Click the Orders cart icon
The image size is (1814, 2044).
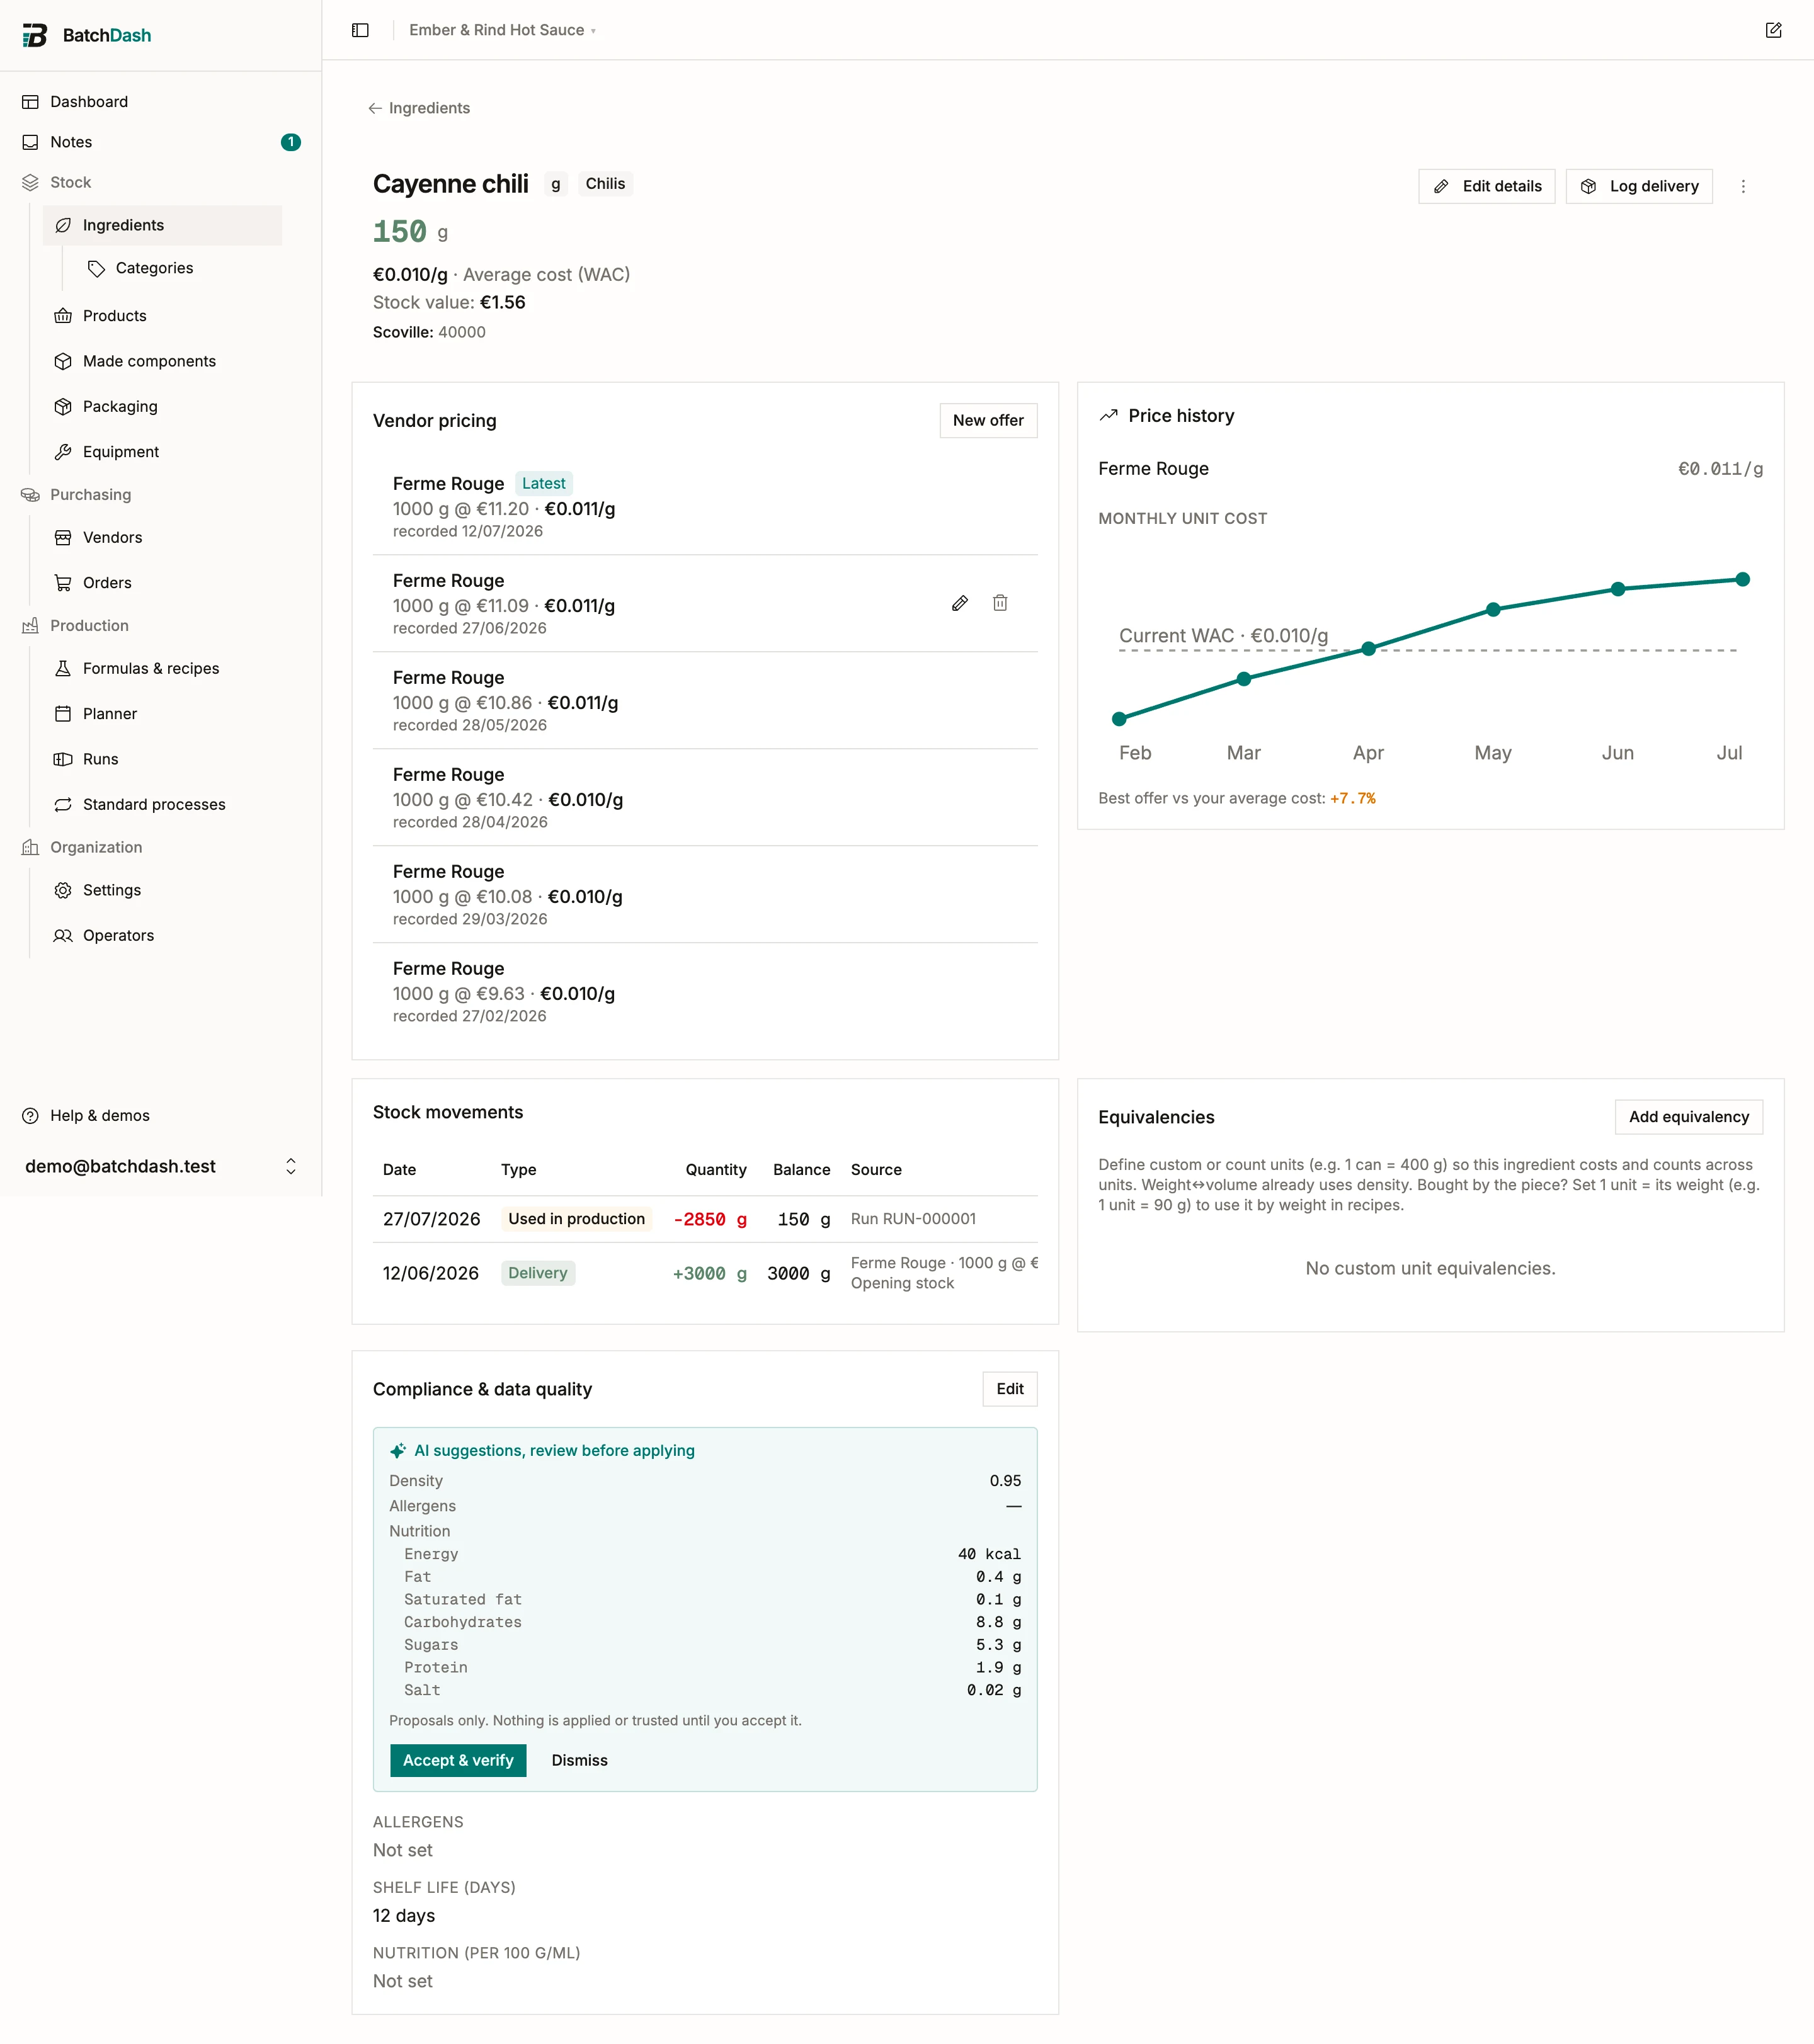coord(63,583)
